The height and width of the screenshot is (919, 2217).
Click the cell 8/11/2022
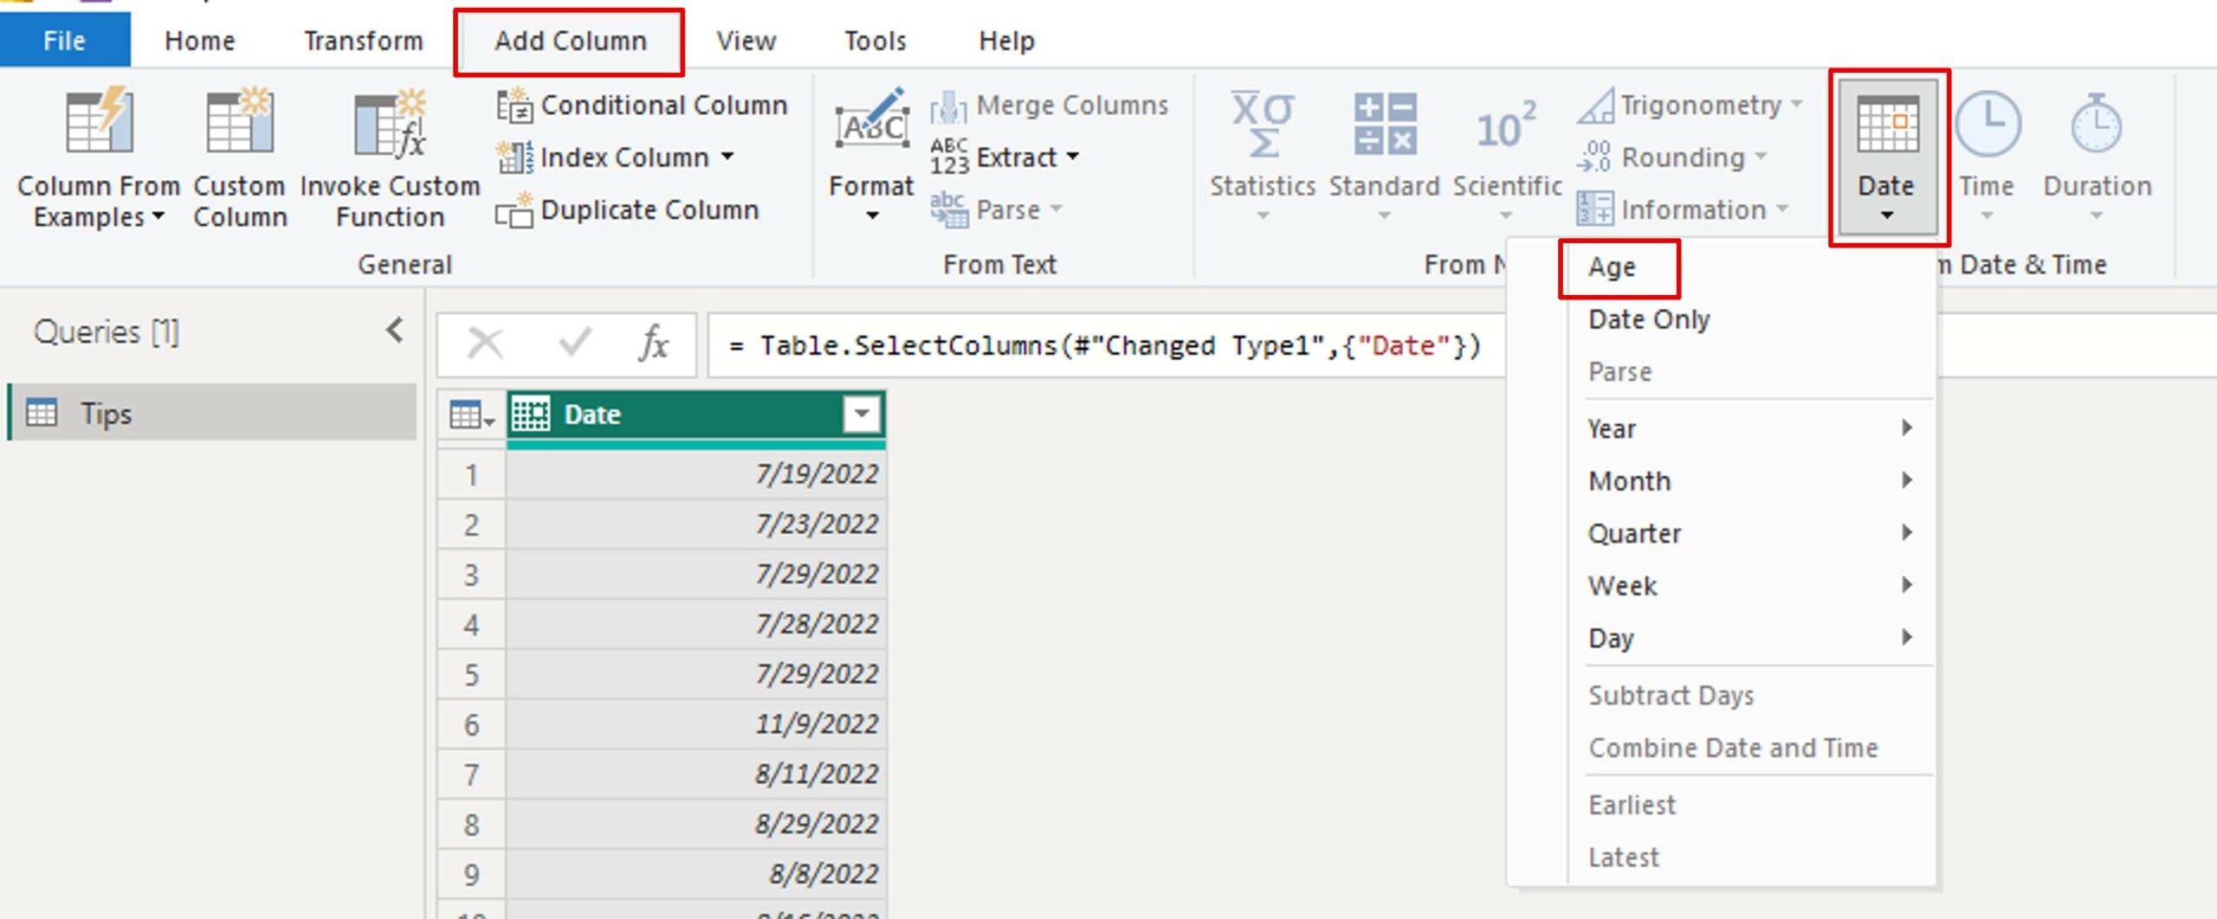click(x=696, y=774)
